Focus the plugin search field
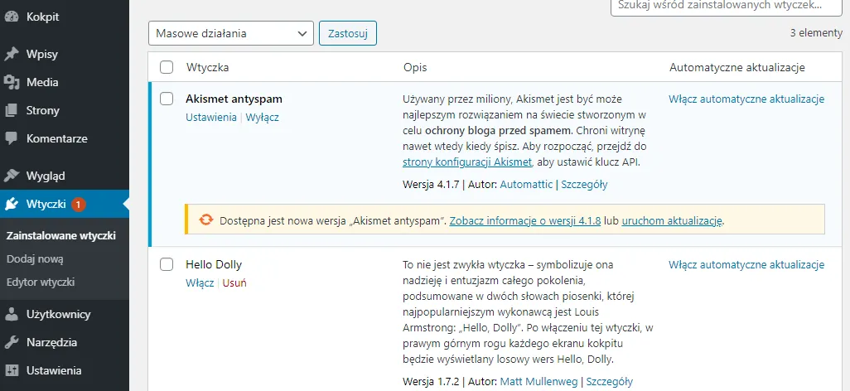Viewport: 850px width, 391px height. click(x=730, y=4)
